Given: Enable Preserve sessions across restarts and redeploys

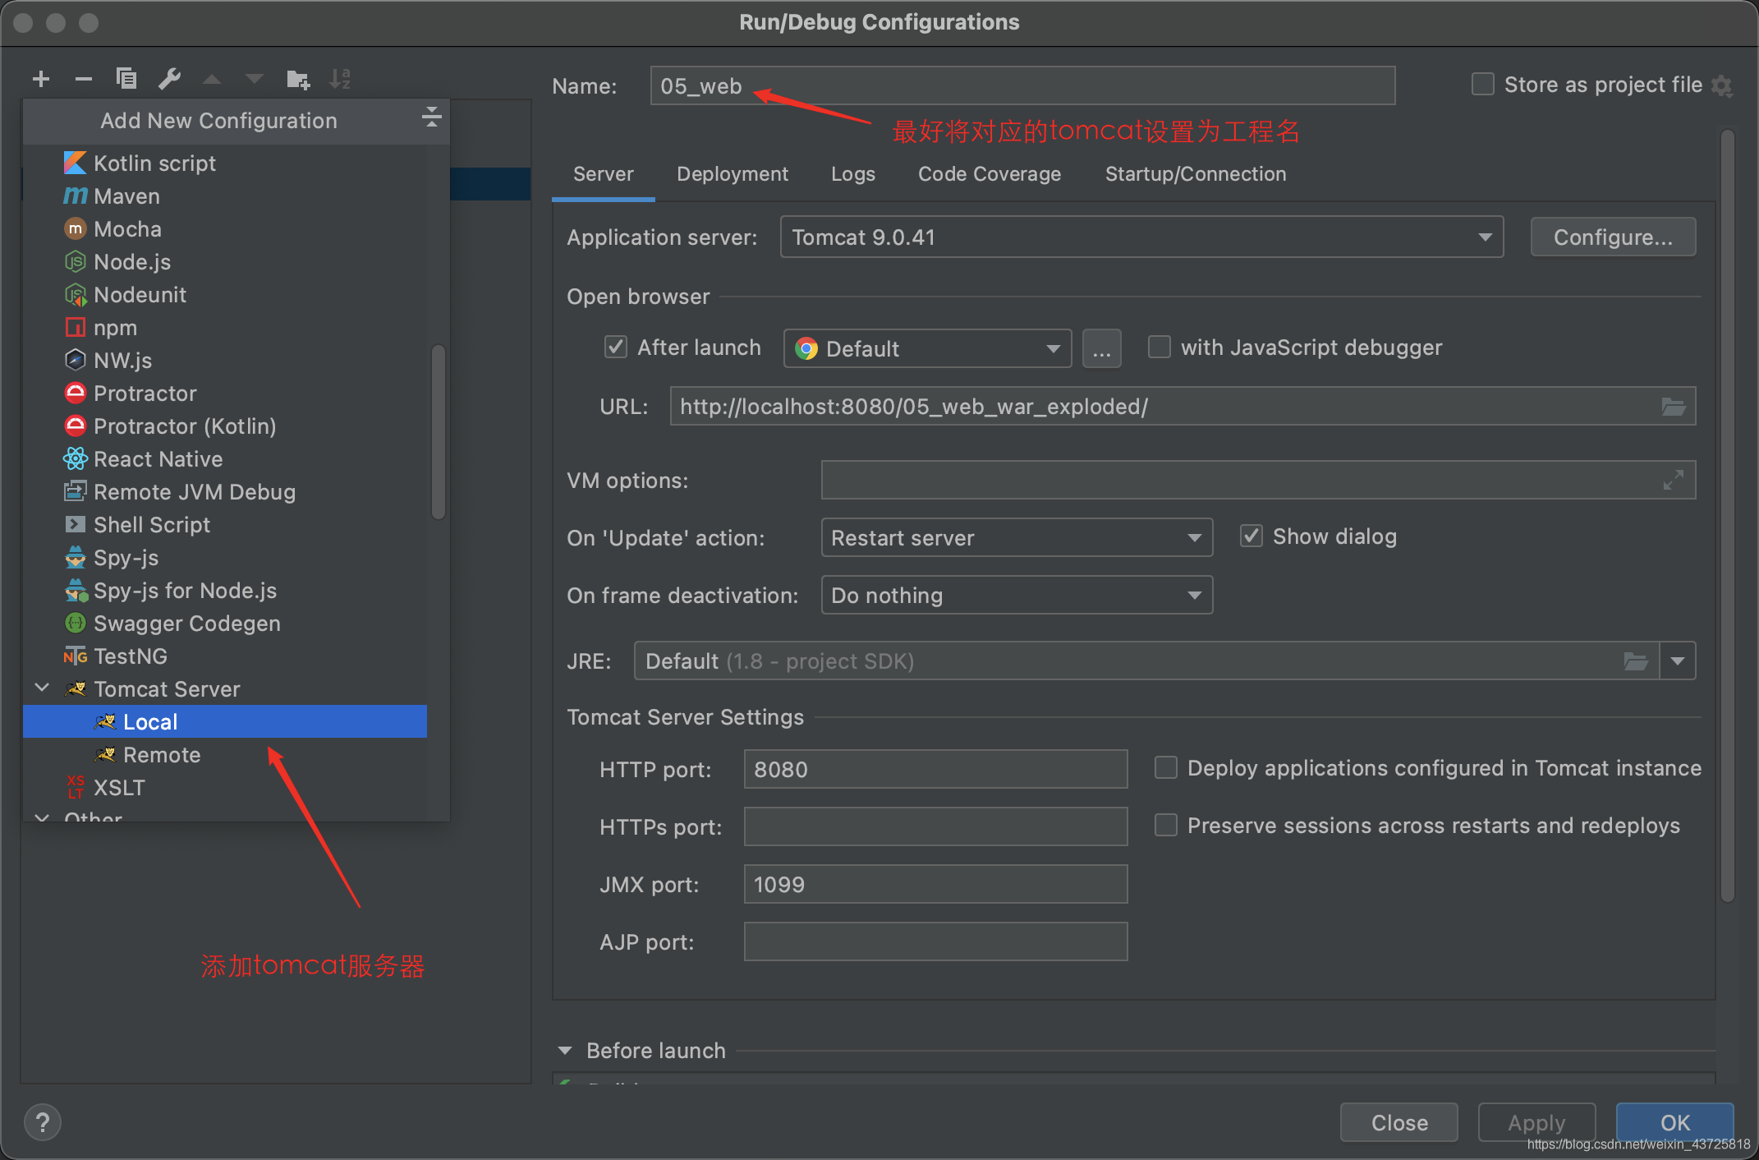Looking at the screenshot, I should click(1165, 825).
